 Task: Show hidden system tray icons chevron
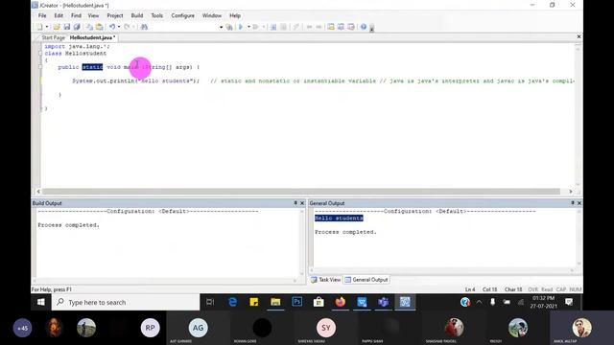(x=479, y=302)
